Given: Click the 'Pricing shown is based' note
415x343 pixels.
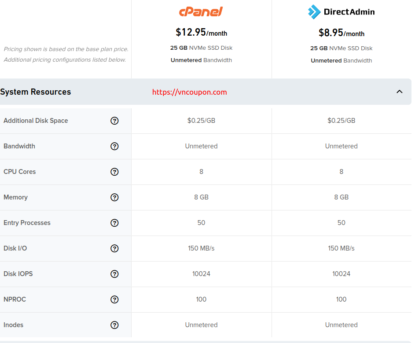Looking at the screenshot, I should point(66,49).
